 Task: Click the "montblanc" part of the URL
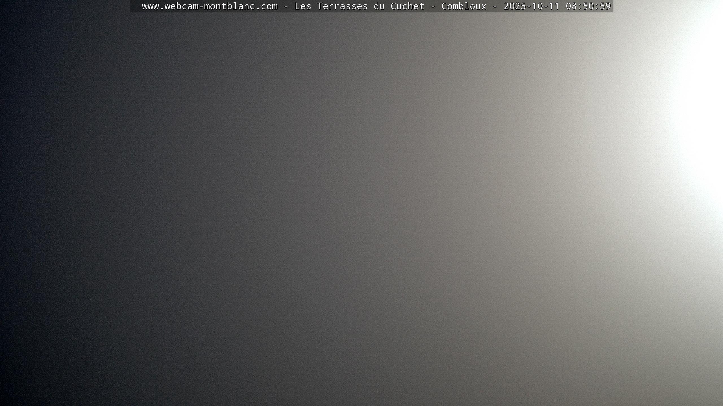point(229,6)
